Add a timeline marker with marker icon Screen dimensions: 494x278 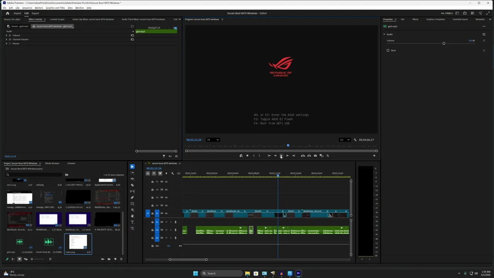pyautogui.click(x=166, y=173)
